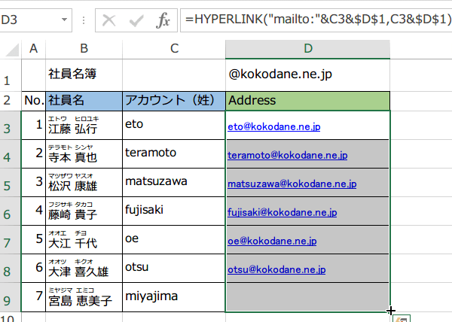Select row 2 header
The image size is (452, 322).
point(11,101)
